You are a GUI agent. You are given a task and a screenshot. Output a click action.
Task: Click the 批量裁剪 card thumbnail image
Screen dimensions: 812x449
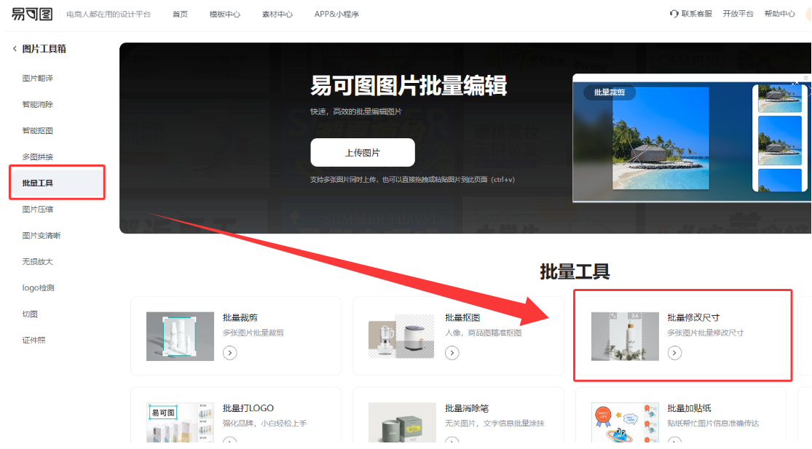(180, 336)
